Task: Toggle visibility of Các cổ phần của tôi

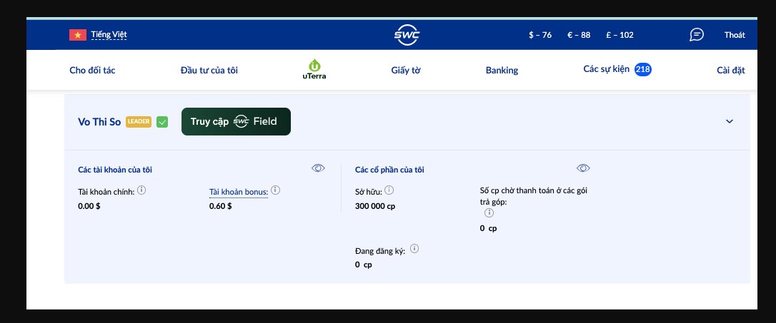Action: 583,168
